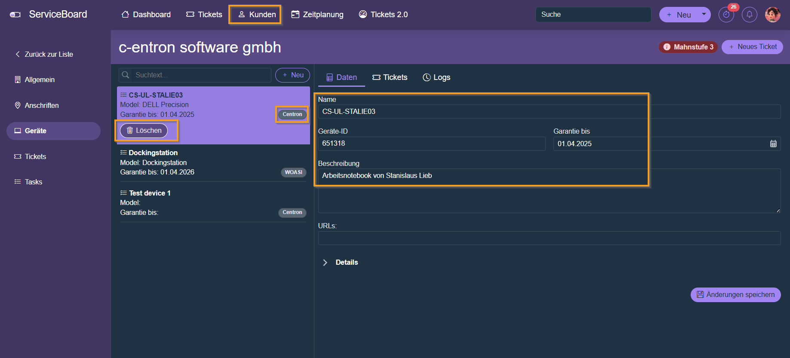The image size is (790, 358).
Task: Open the notifications bell icon
Action: pyautogui.click(x=749, y=15)
